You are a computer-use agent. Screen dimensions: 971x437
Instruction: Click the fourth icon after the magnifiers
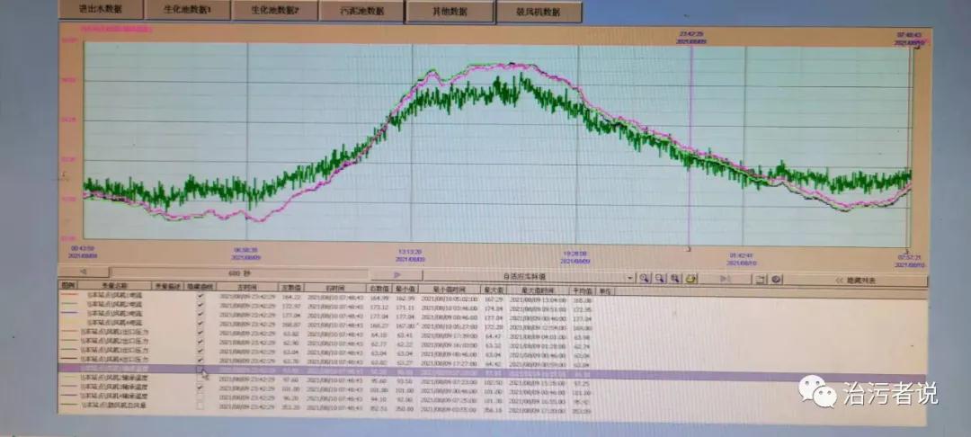690,279
